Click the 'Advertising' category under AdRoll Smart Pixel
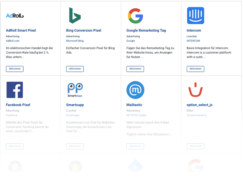This screenshot has width=243, height=178. click(13, 36)
